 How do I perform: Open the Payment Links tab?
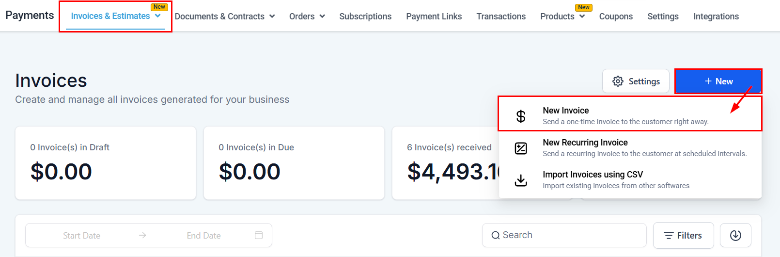tap(434, 16)
